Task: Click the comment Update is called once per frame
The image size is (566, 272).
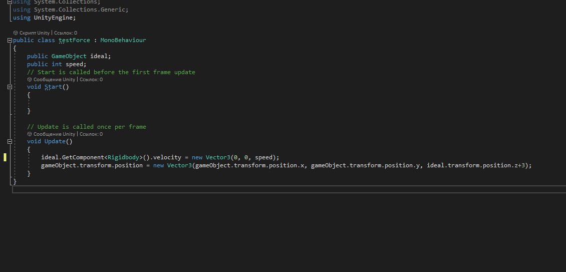Action: point(87,126)
